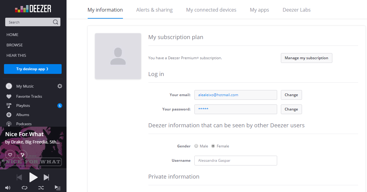This screenshot has height=192, width=367.
Task: Click the search magnifier icon
Action: 55,22
